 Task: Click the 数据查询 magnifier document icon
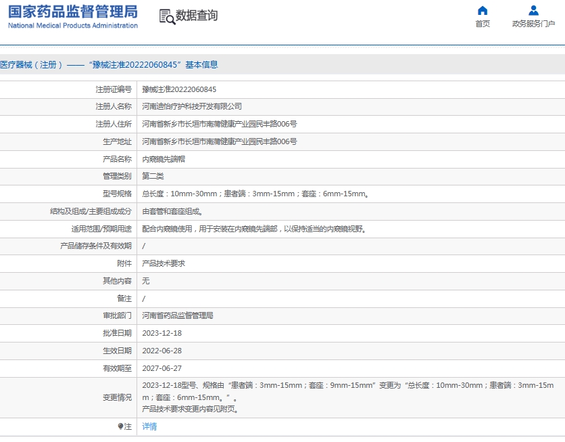167,17
